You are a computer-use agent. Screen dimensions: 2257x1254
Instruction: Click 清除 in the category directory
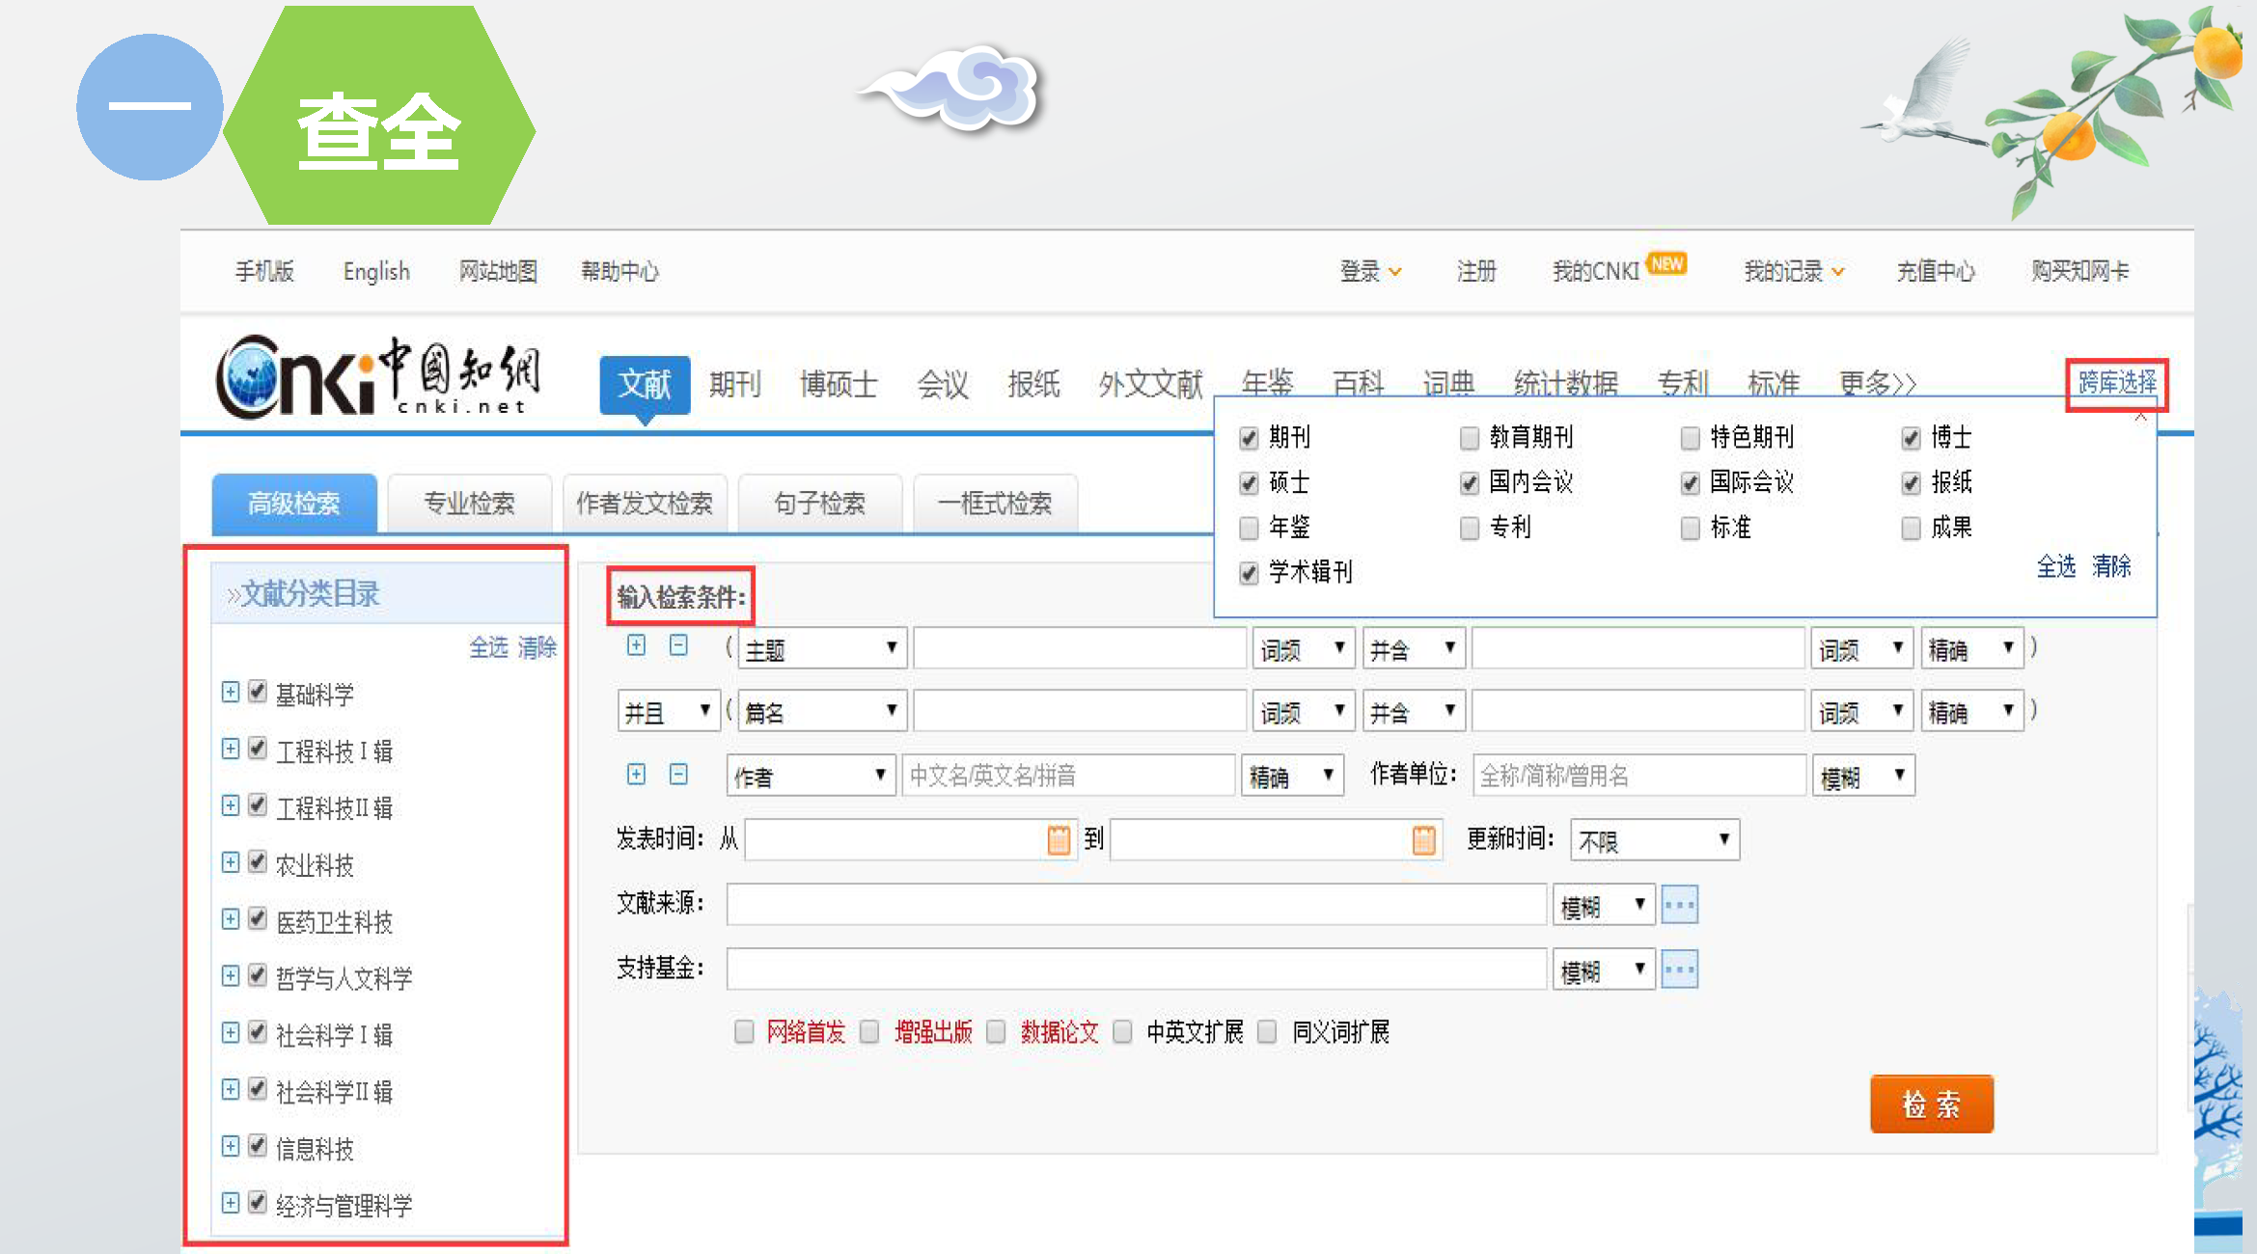point(537,647)
